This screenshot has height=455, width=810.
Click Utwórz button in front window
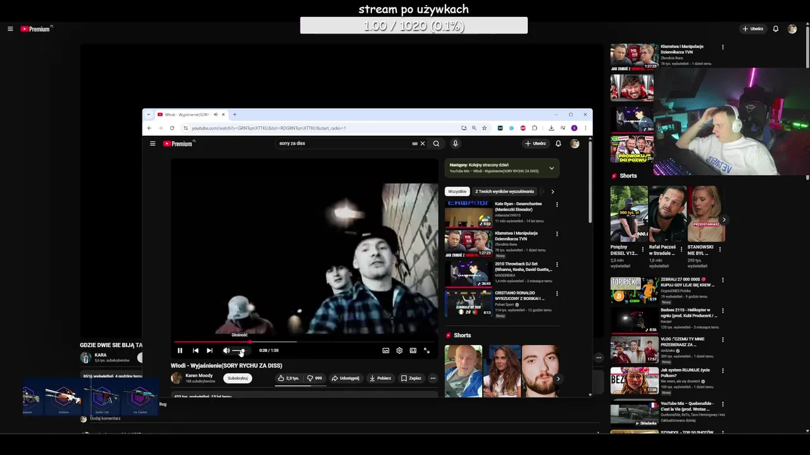[535, 143]
